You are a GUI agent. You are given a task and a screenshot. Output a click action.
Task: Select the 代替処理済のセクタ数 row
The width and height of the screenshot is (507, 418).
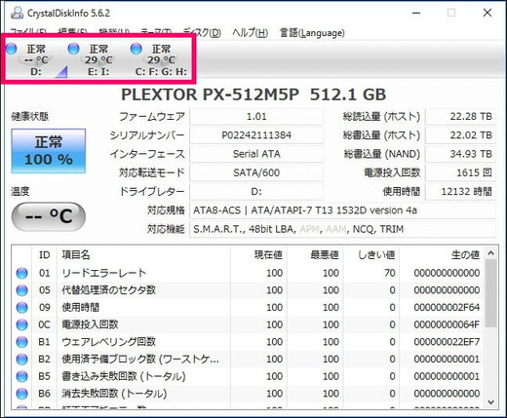[x=249, y=290]
